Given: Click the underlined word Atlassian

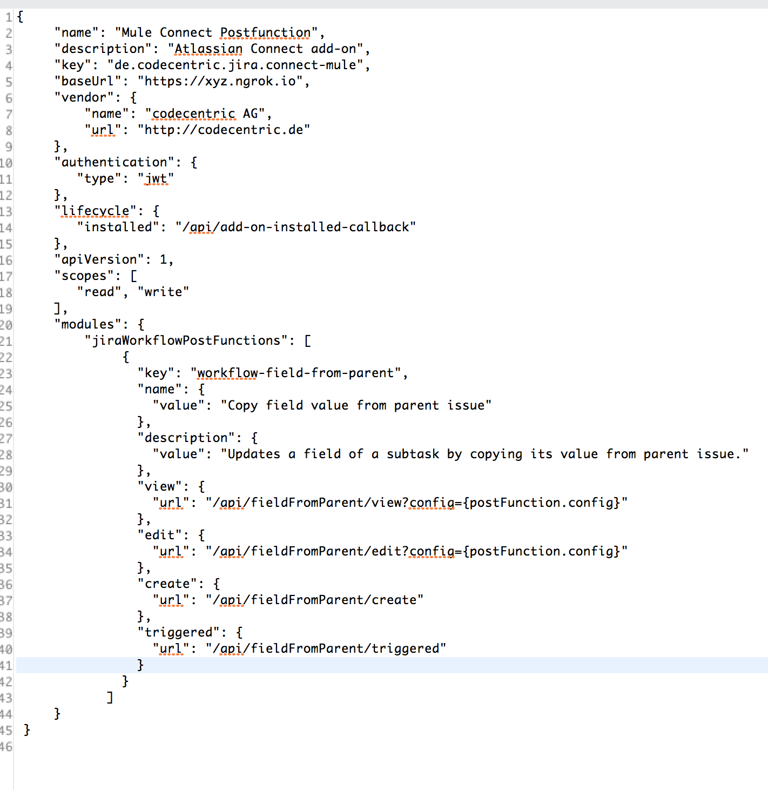Looking at the screenshot, I should point(208,49).
